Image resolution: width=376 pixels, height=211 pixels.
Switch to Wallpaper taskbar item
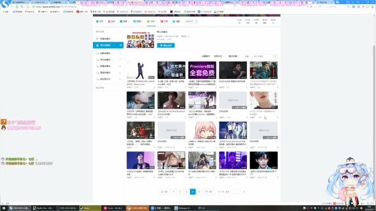click(184, 208)
